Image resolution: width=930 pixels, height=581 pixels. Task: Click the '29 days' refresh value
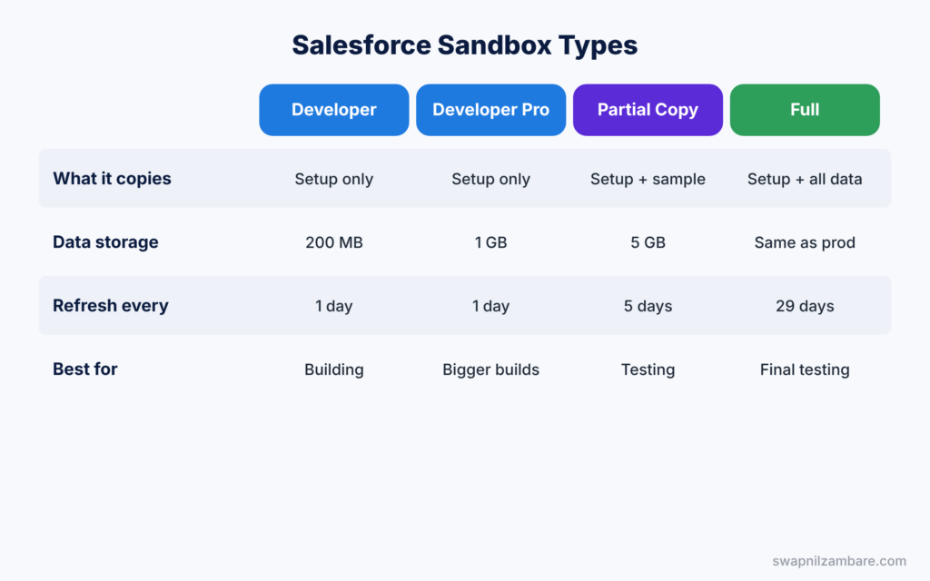tap(805, 306)
